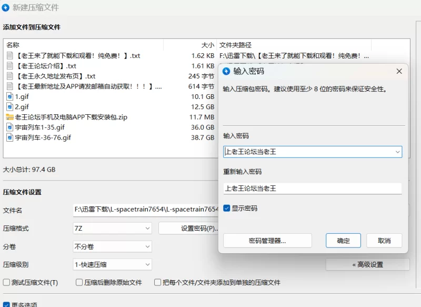Click the 2.gif file icon
Viewport: 421px width, 307px height.
coord(10,107)
